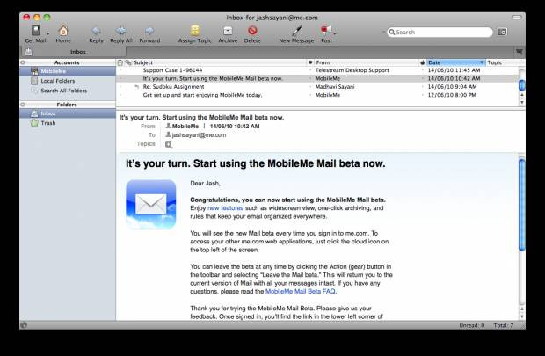Click the 'Total: 7' status bar text
The width and height of the screenshot is (545, 356).
click(x=504, y=326)
